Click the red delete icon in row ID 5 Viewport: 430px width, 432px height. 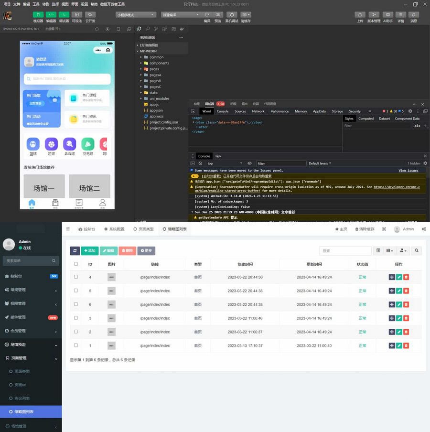click(406, 291)
